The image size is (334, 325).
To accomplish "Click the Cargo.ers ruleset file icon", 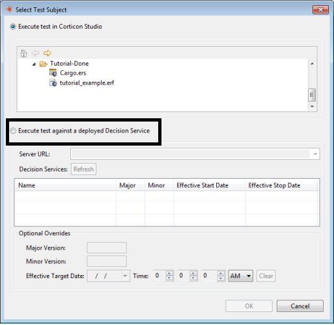I will pos(53,73).
